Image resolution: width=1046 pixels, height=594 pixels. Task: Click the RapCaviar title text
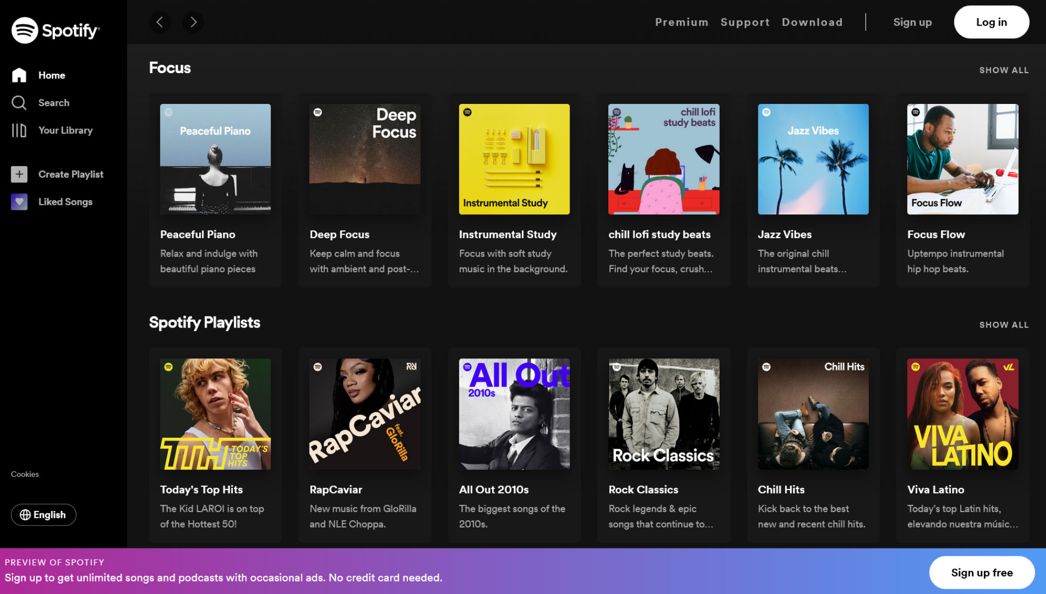[x=336, y=490]
